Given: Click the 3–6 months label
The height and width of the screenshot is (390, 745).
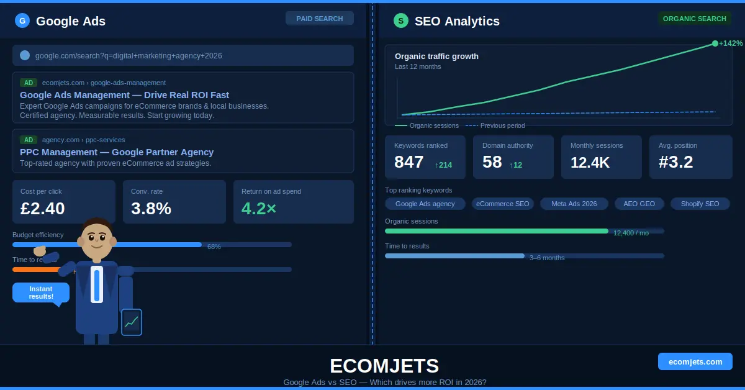Looking at the screenshot, I should click(547, 258).
